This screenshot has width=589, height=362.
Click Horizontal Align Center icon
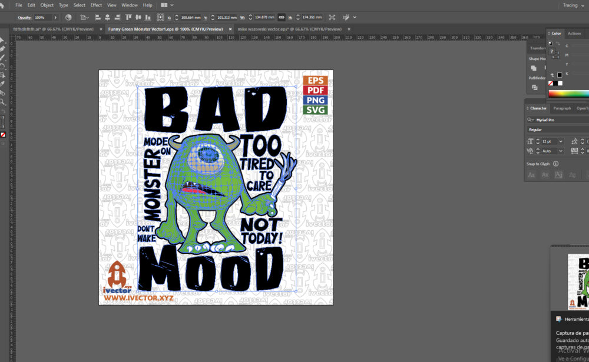107,17
